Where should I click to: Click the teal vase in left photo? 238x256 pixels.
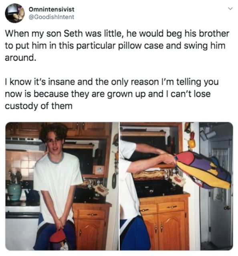pos(14,192)
